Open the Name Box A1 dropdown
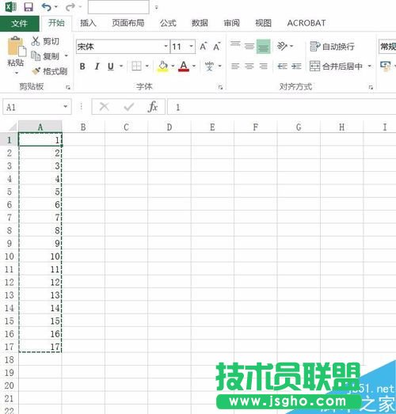 [x=65, y=107]
